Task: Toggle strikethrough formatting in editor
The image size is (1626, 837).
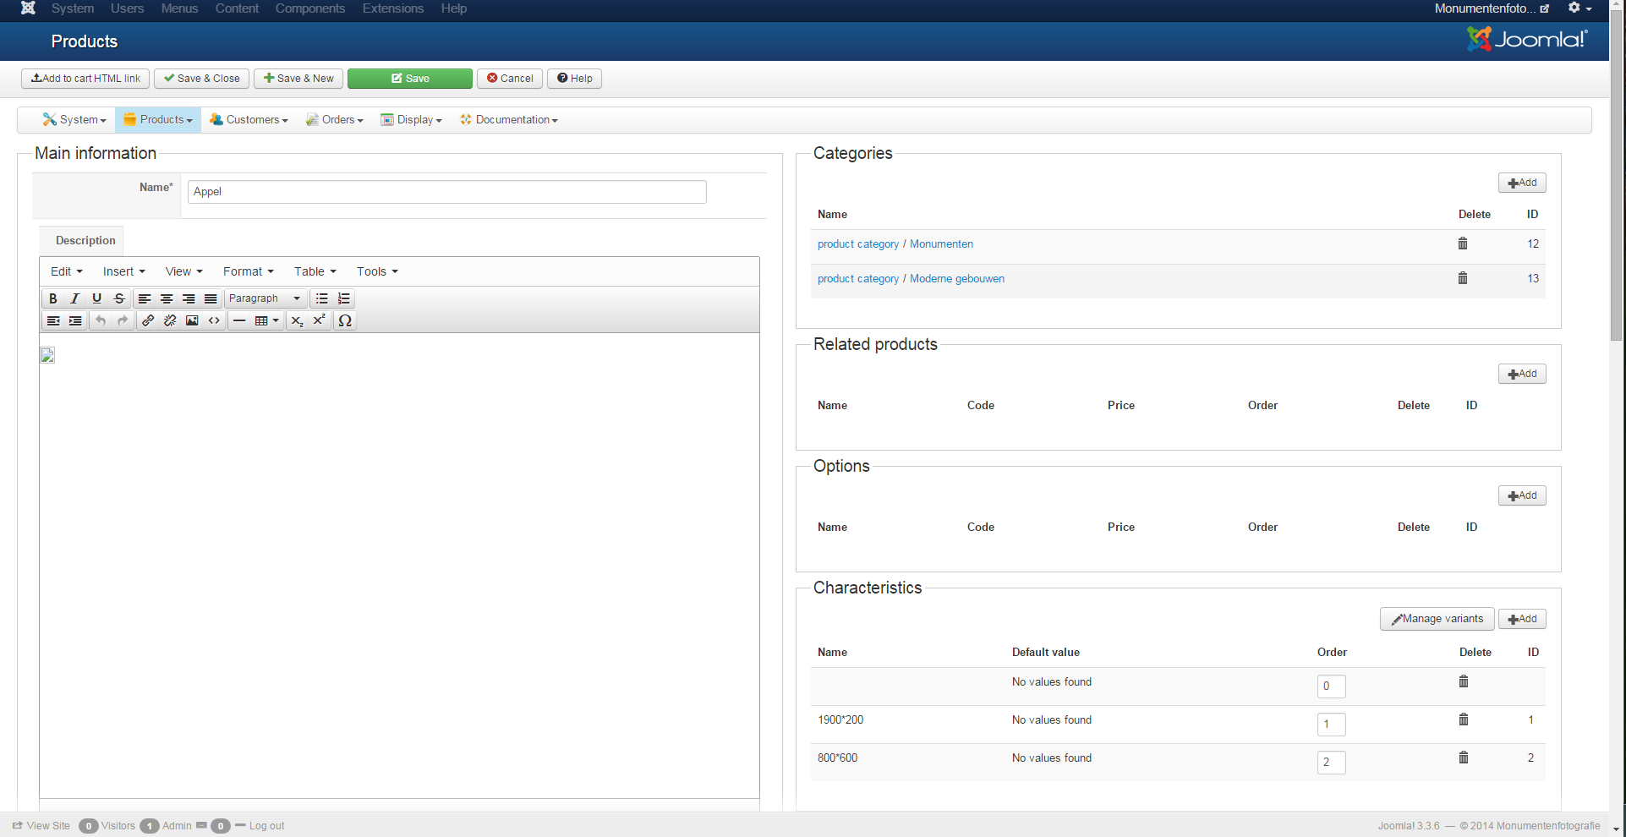Action: click(x=119, y=298)
